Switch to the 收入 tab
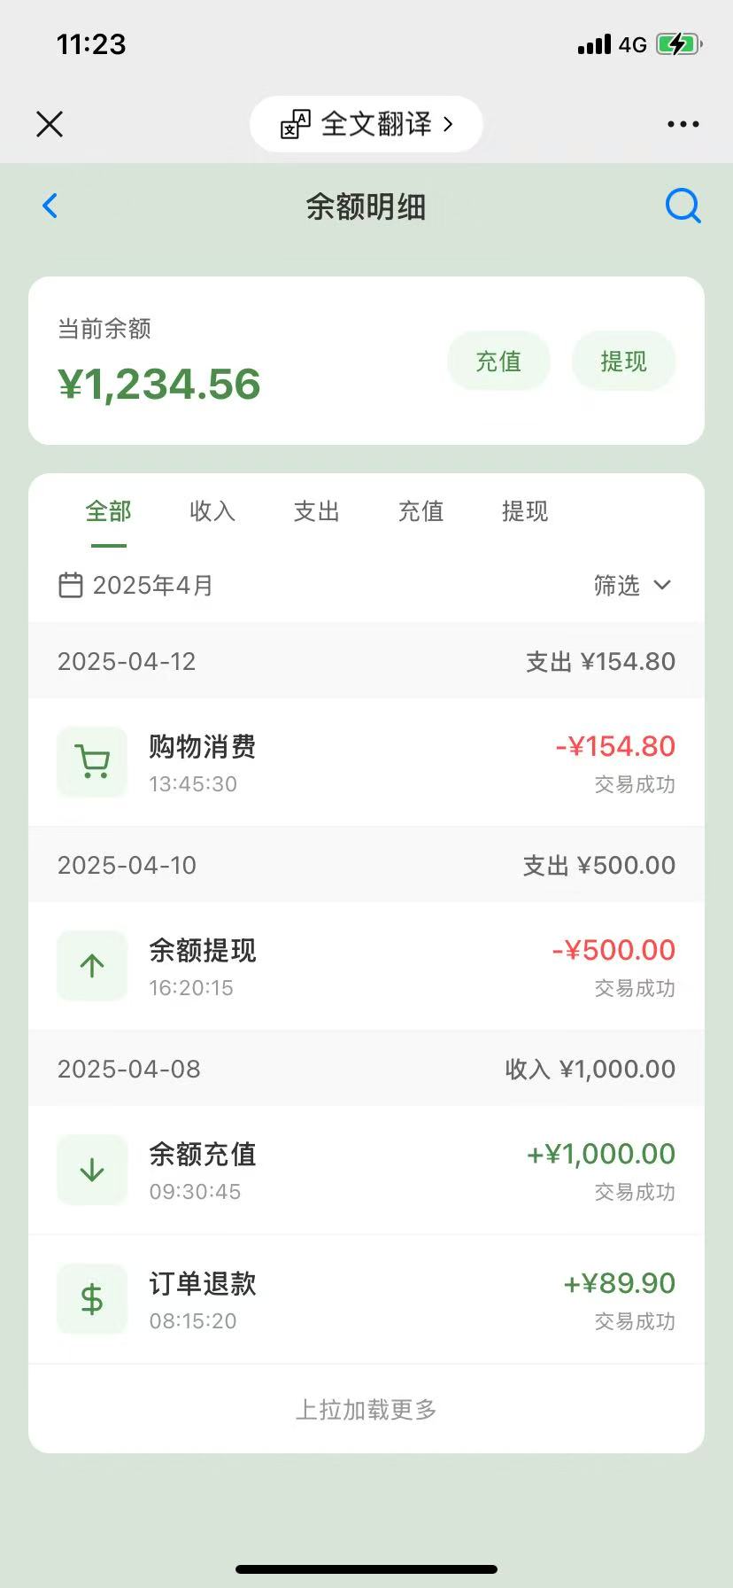The width and height of the screenshot is (733, 1588). (212, 511)
